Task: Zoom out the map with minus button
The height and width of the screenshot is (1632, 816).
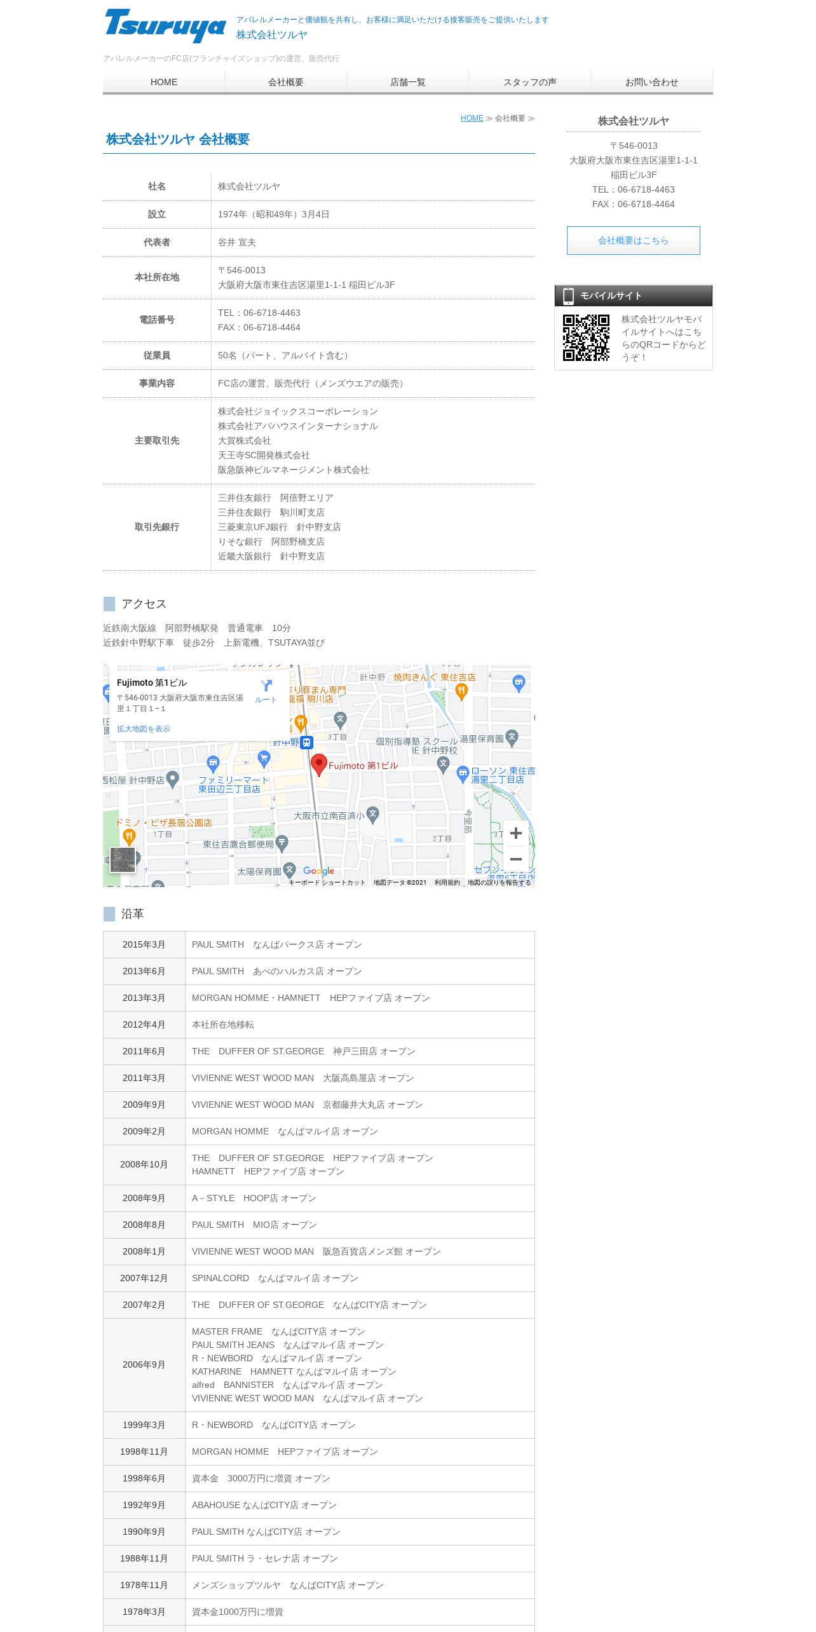Action: 516,859
